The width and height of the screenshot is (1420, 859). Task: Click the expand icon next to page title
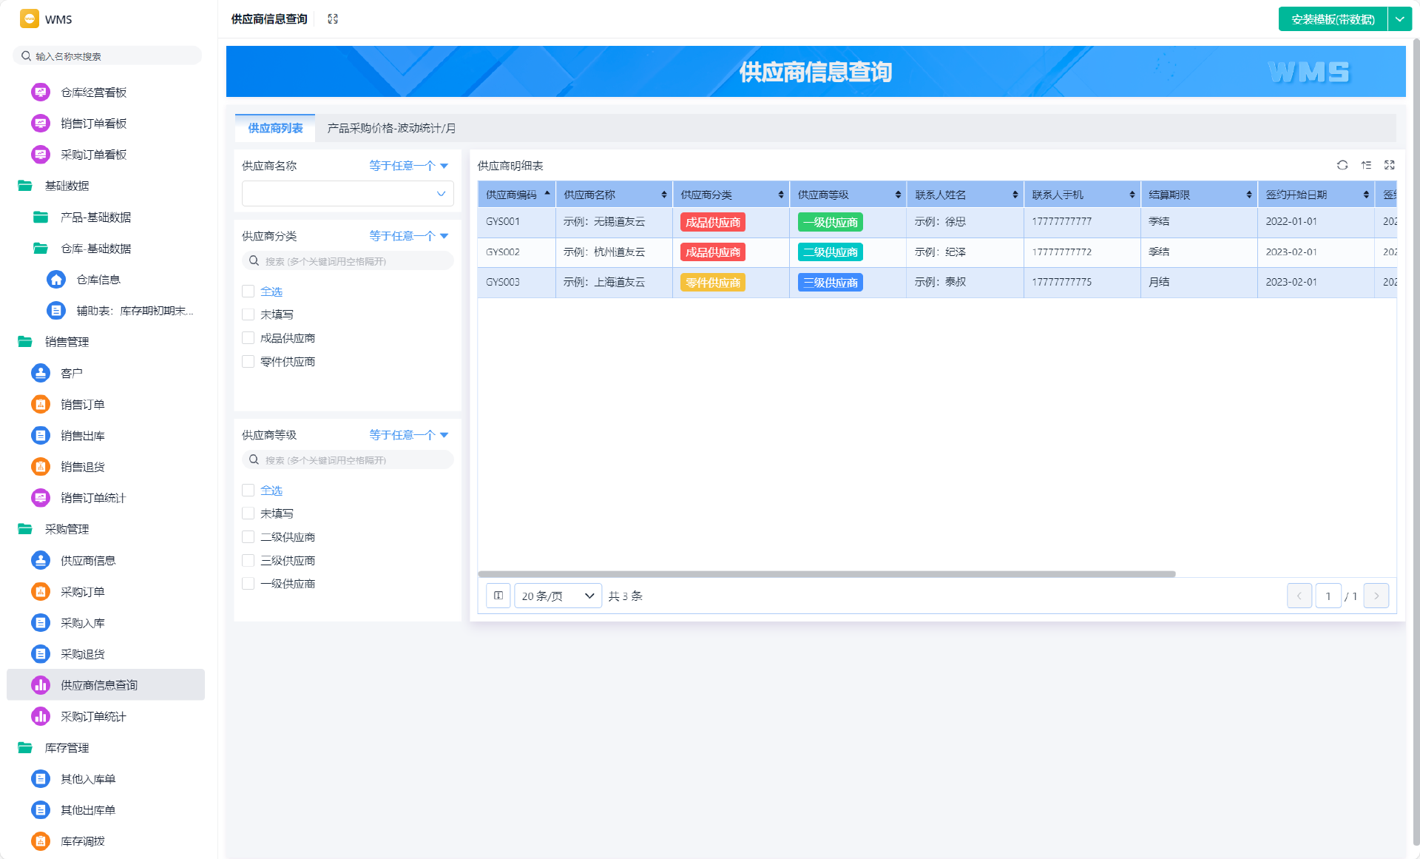click(333, 19)
